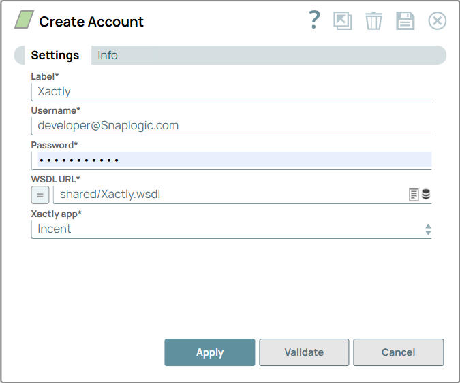Image resolution: width=460 pixels, height=383 pixels.
Task: Click the pop-out dialog icon
Action: tap(343, 21)
